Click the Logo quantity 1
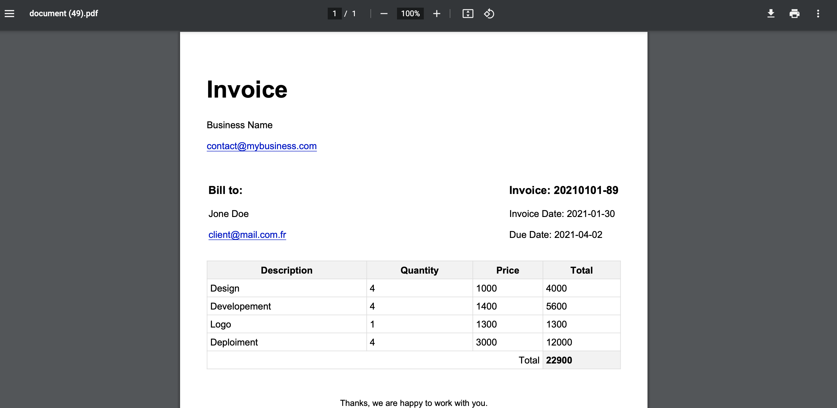 (x=372, y=324)
